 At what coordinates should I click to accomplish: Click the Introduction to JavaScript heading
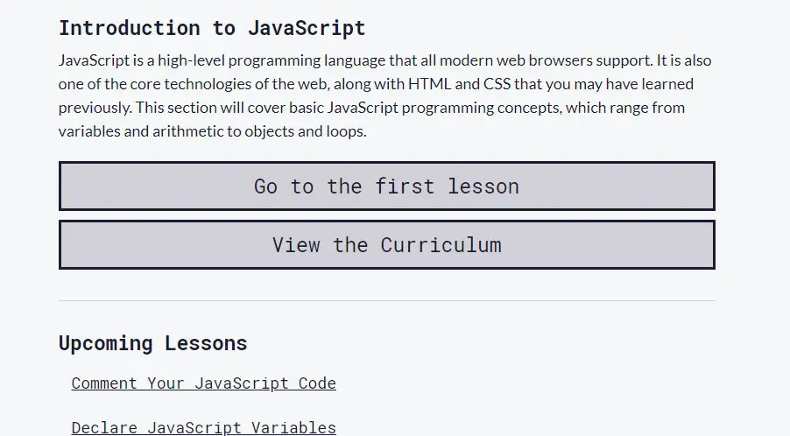212,28
